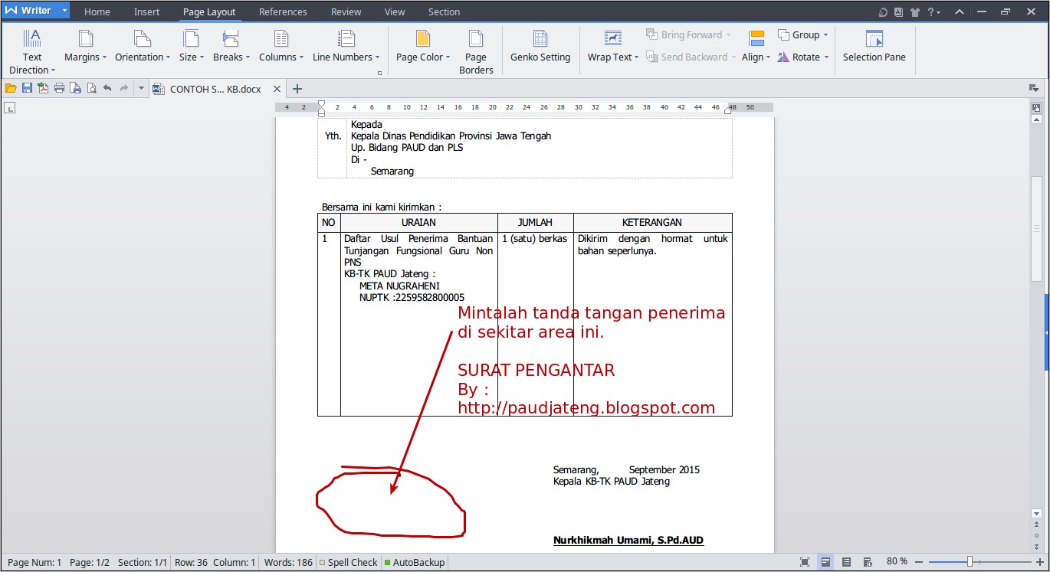Open the Align dropdown
Viewport: 1050px width, 572px height.
tap(756, 46)
